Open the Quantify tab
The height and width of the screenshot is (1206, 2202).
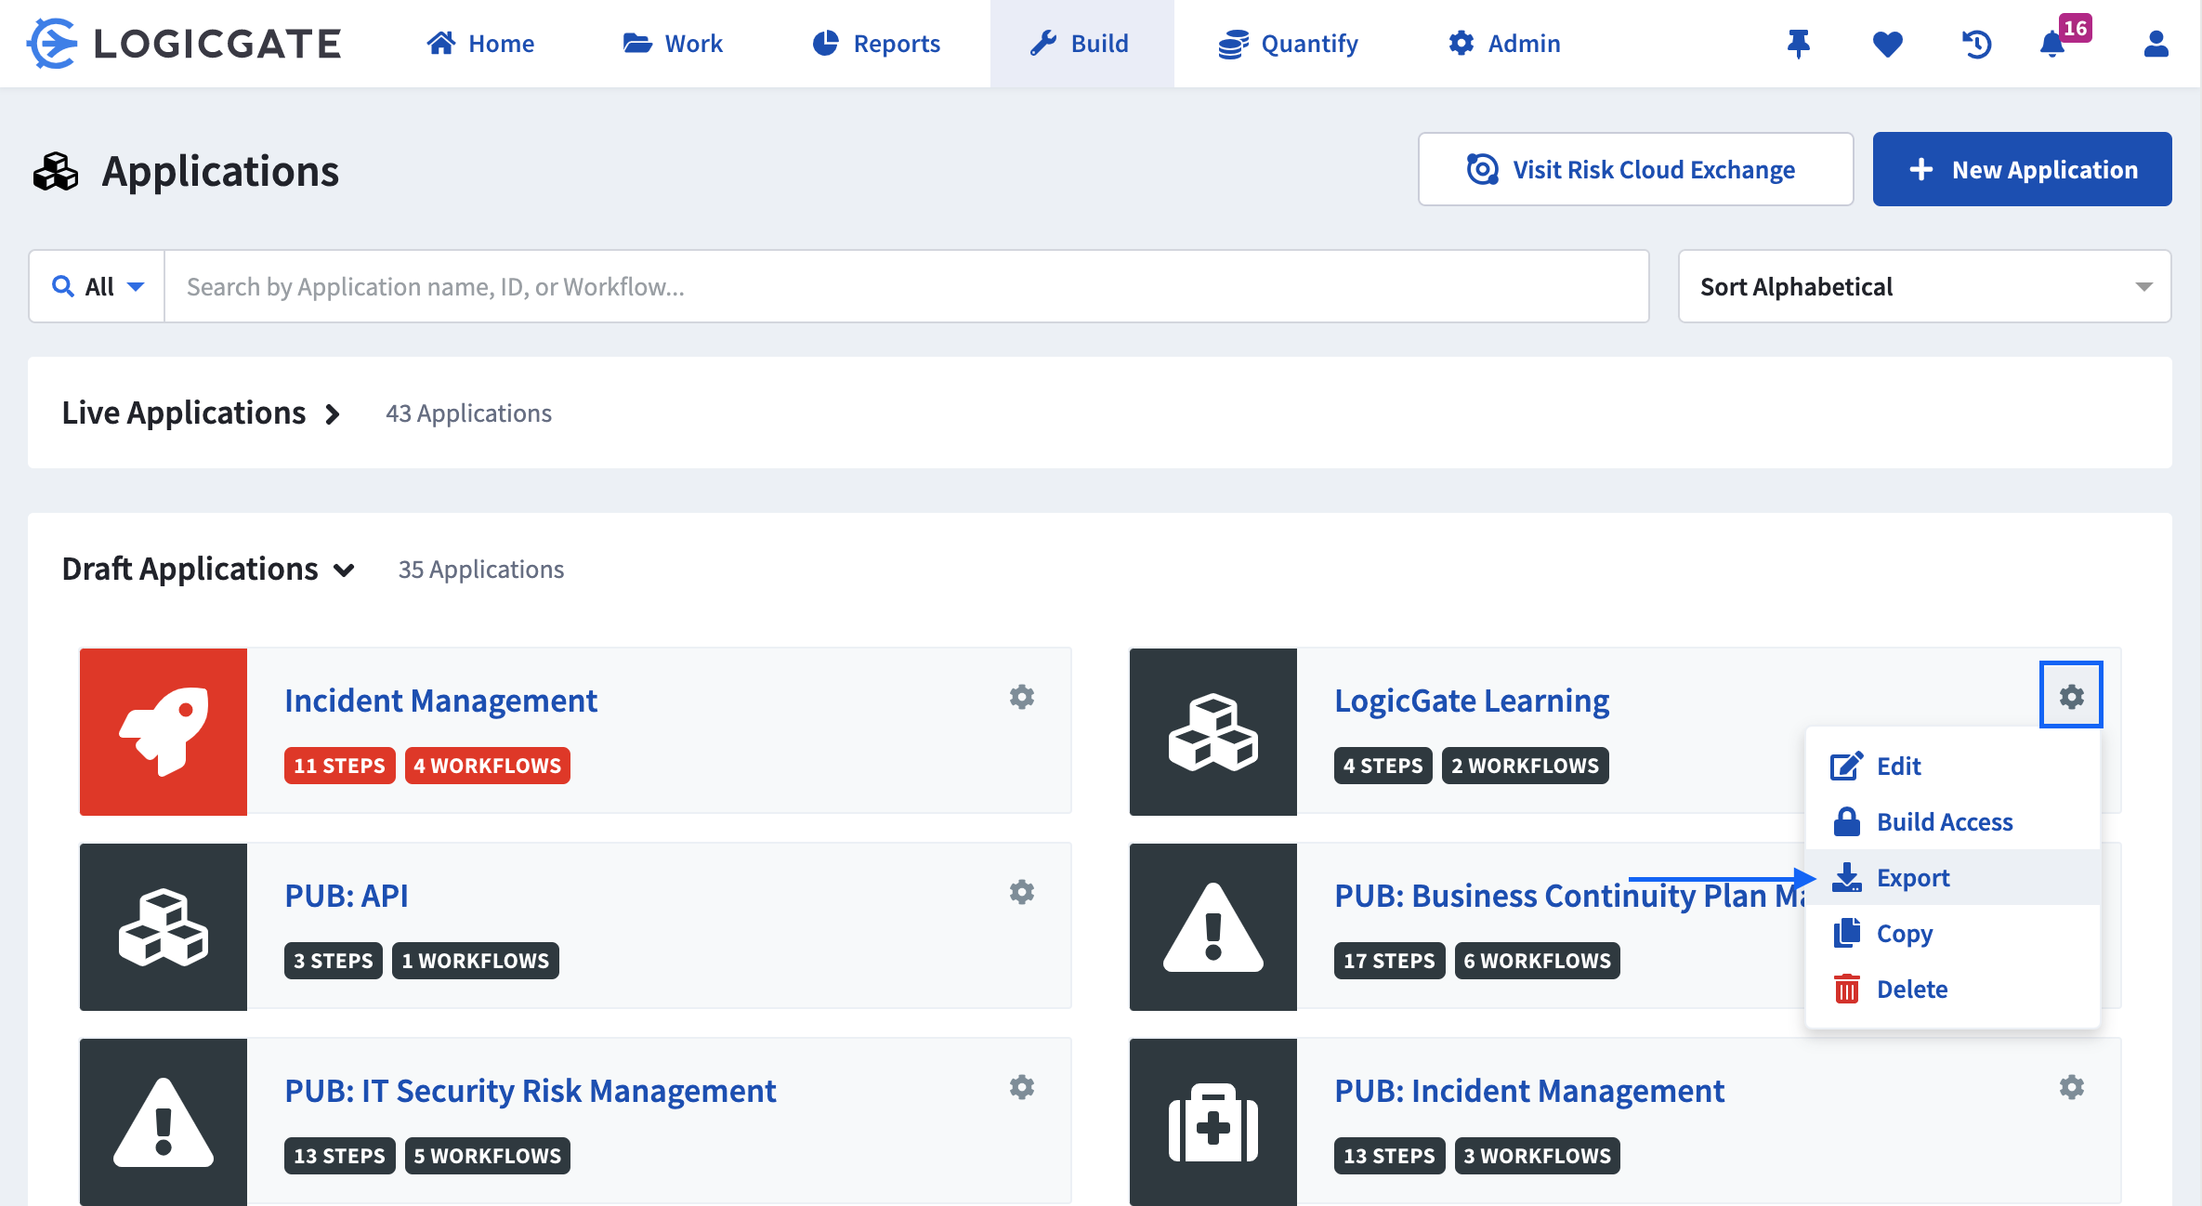(x=1288, y=44)
